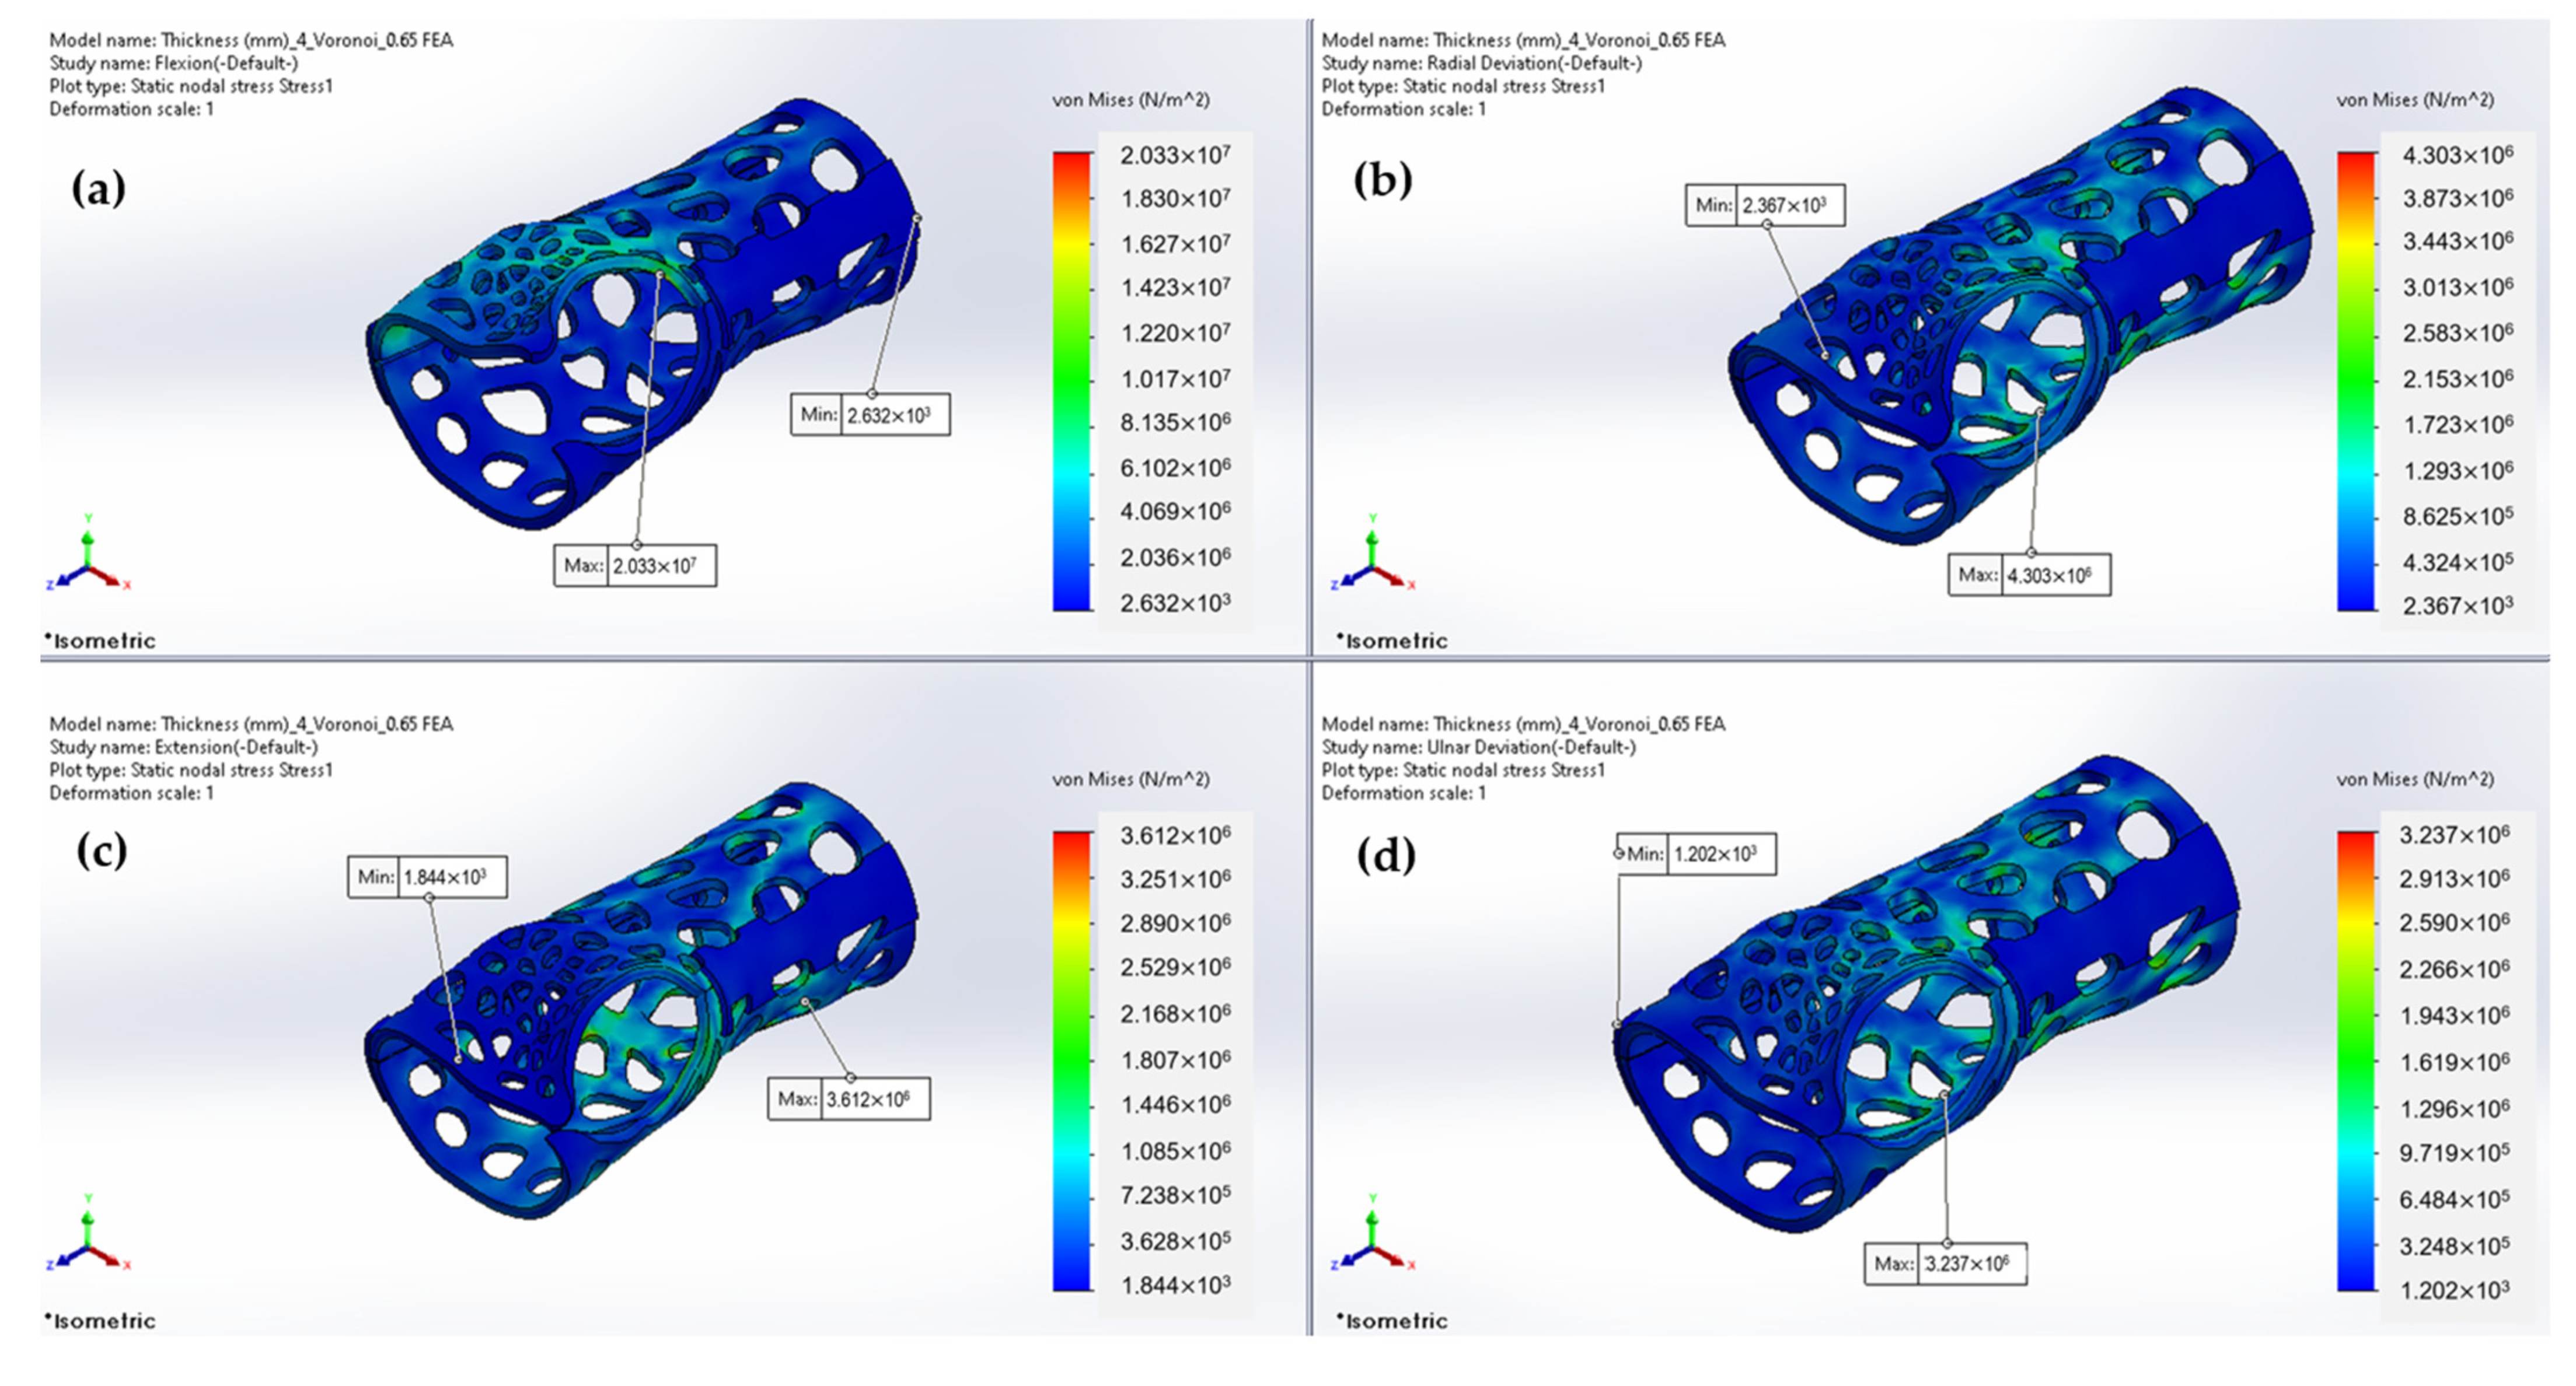Viewport: 2576px width, 1386px height.
Task: Select the Max 4.303×10⁶ callout in Radial Deviation
Action: point(2029,576)
